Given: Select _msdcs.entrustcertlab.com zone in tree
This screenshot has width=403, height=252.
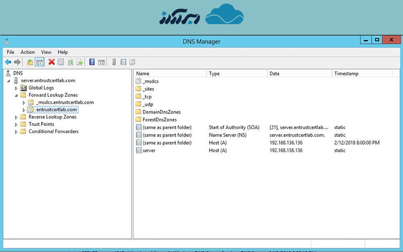Looking at the screenshot, I should tap(65, 102).
